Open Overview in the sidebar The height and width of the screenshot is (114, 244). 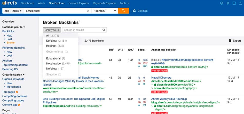pyautogui.click(x=8, y=21)
